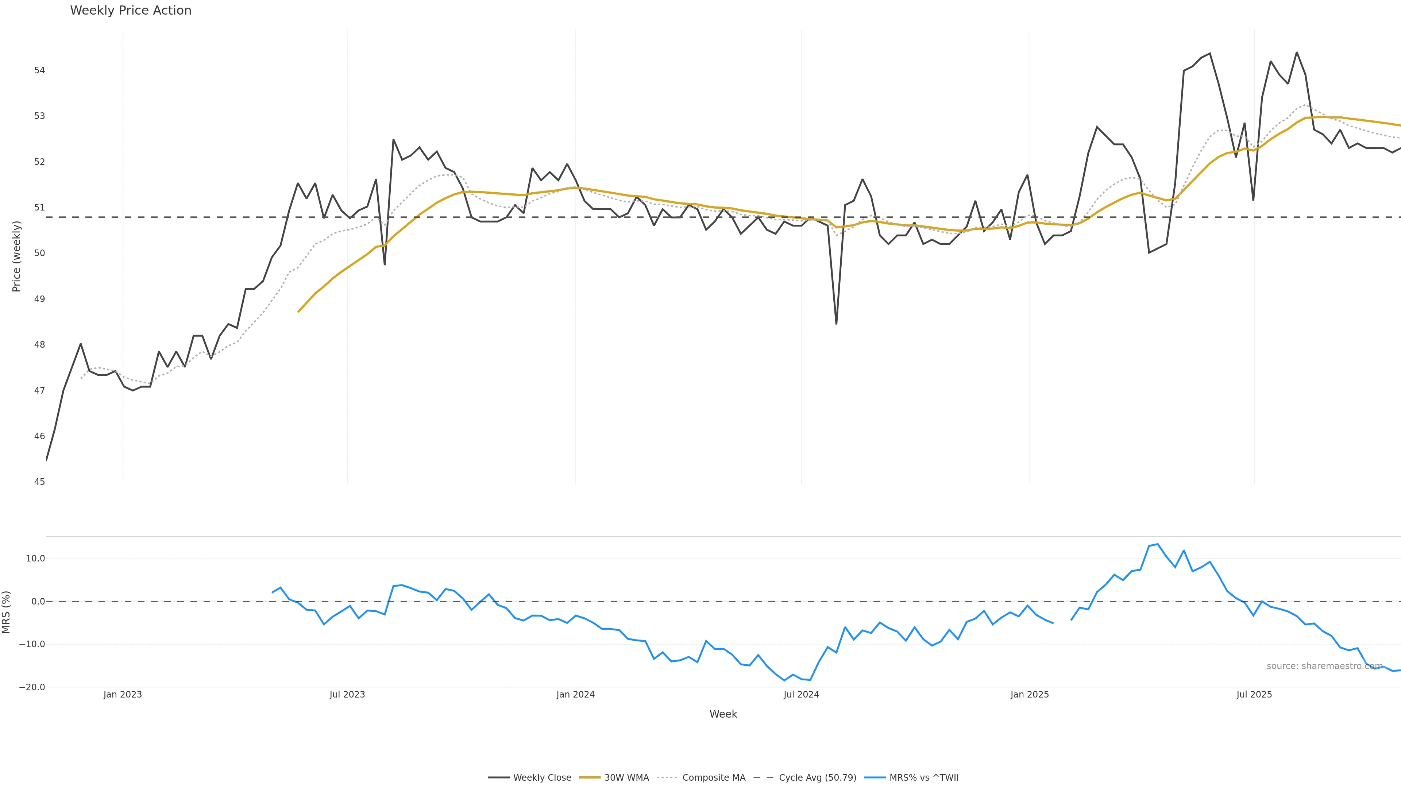Toggle the Weekly Close legend entry
Screen dimensions: 1401x788
pos(542,778)
